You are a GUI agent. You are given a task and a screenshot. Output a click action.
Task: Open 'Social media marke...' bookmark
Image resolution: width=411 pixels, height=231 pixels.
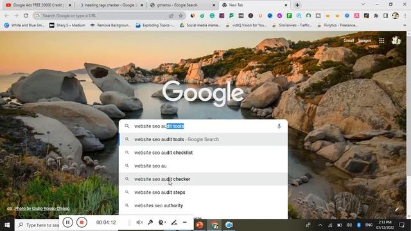pos(200,25)
